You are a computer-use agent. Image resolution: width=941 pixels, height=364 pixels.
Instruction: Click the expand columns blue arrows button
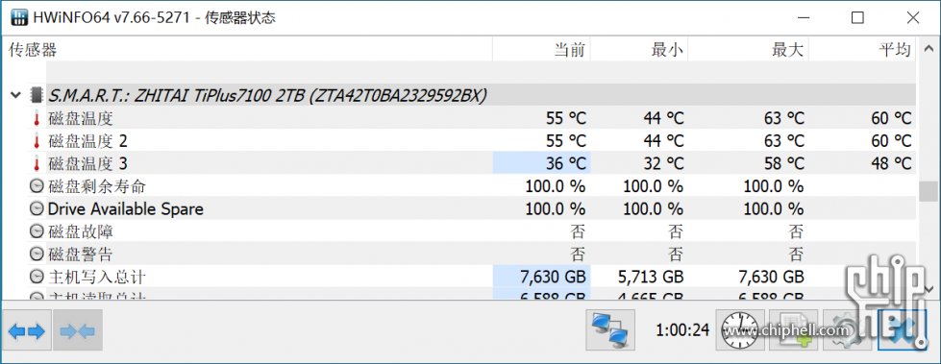27,329
